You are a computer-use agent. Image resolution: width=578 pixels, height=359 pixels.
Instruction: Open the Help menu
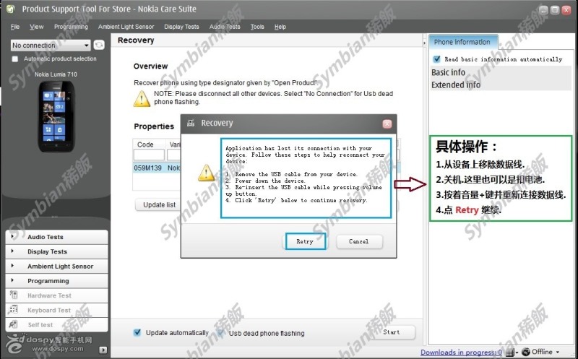280,27
